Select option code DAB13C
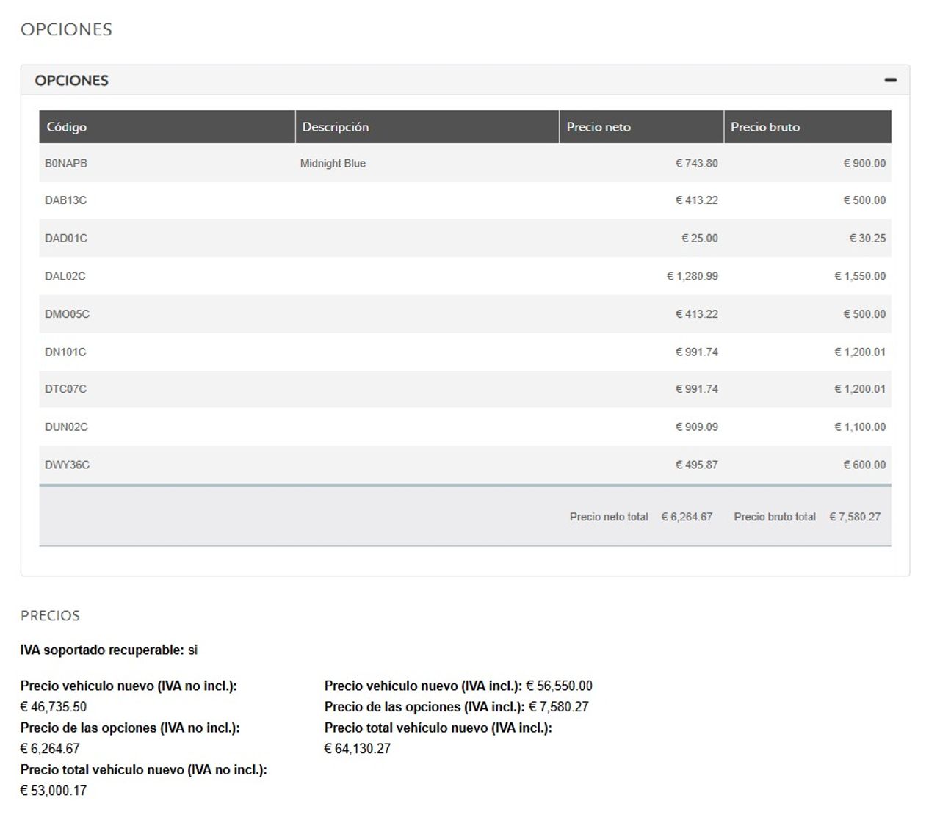The image size is (940, 820). coord(65,200)
